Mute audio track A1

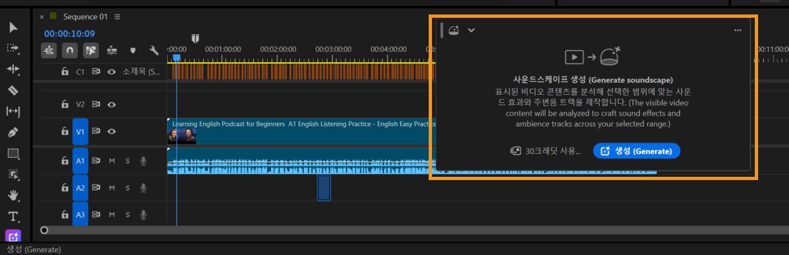coord(112,160)
